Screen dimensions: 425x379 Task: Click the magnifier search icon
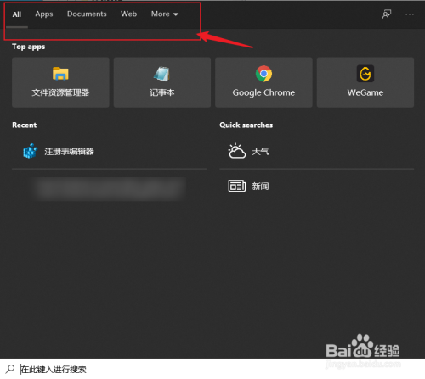(x=10, y=369)
